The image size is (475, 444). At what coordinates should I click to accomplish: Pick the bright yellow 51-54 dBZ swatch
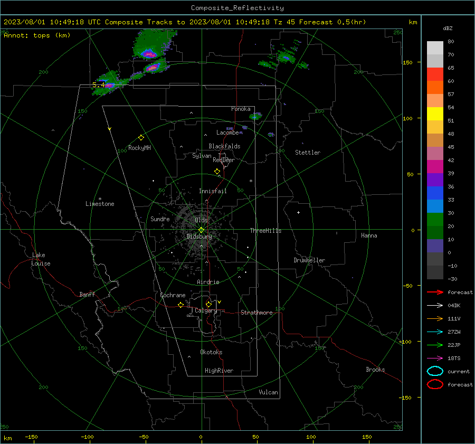pos(435,114)
